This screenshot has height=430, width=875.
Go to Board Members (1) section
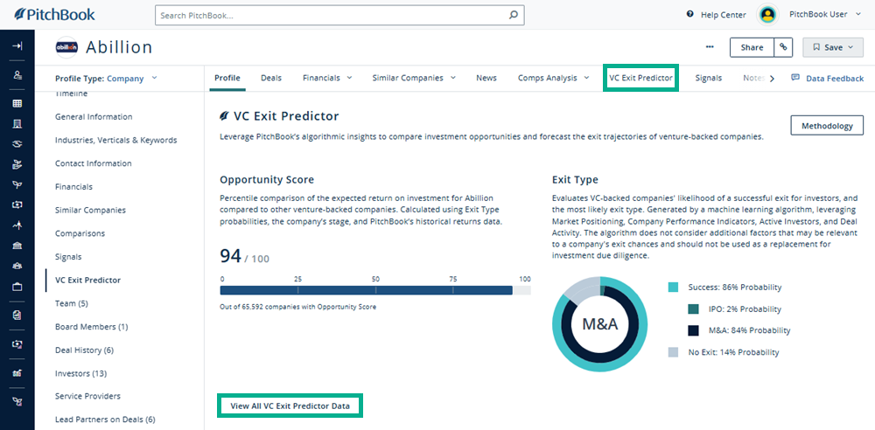(x=92, y=327)
